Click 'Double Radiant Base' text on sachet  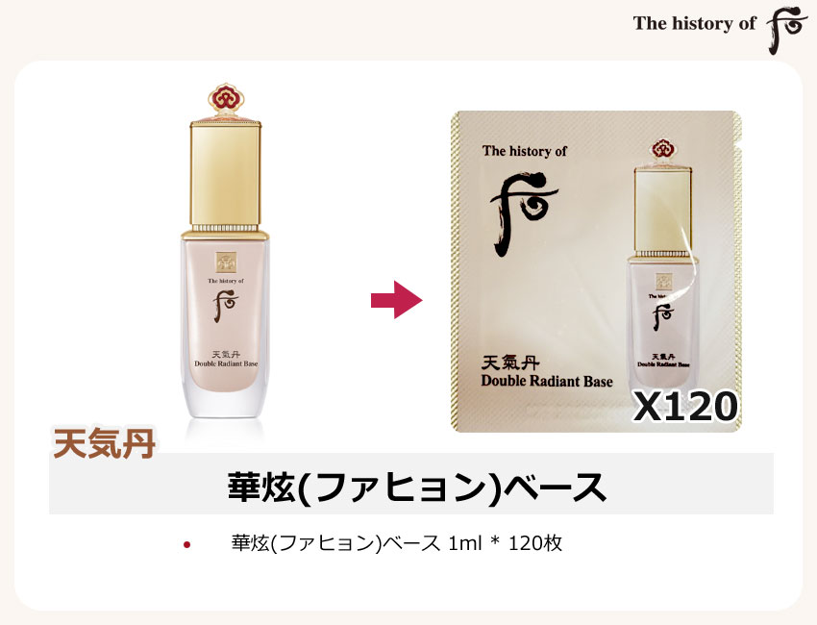(547, 381)
